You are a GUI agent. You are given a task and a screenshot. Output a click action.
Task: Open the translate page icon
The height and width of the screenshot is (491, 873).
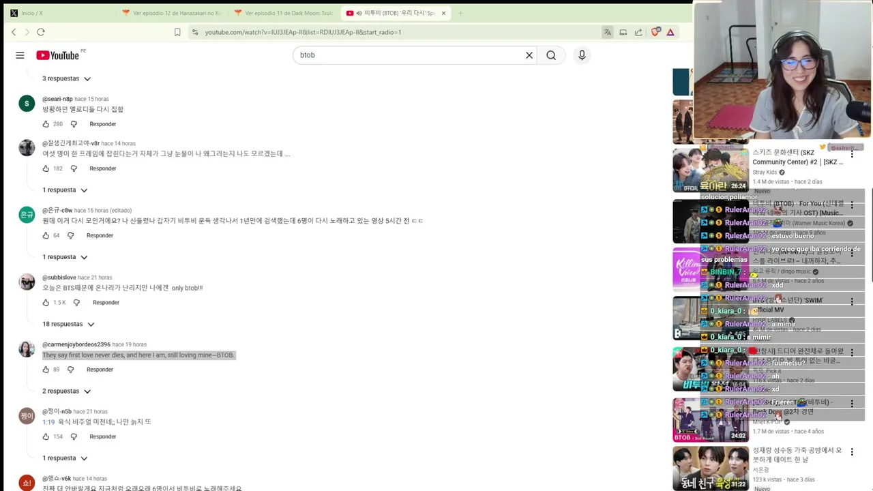click(x=607, y=32)
